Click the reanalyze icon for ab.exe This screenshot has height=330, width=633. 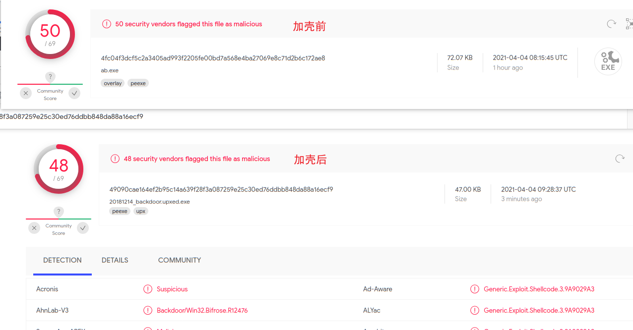(612, 24)
